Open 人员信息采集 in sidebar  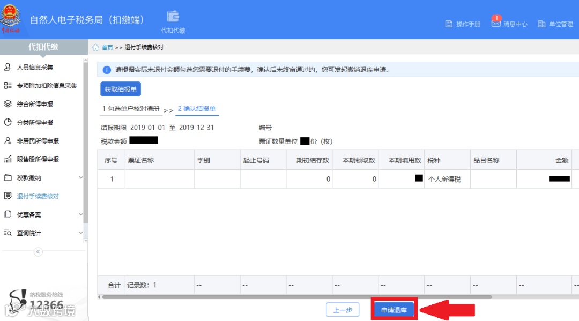(35, 67)
